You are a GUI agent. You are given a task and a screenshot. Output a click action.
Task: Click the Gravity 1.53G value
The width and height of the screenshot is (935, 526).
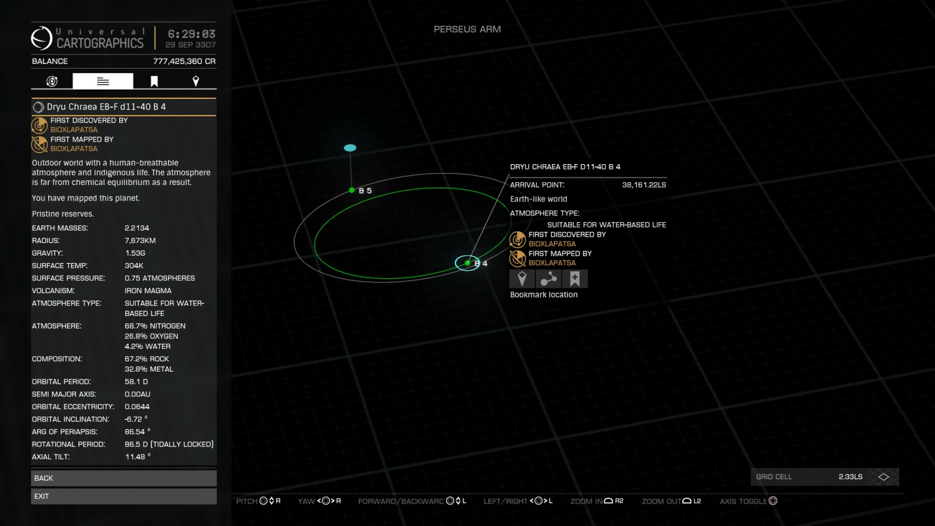tap(135, 253)
